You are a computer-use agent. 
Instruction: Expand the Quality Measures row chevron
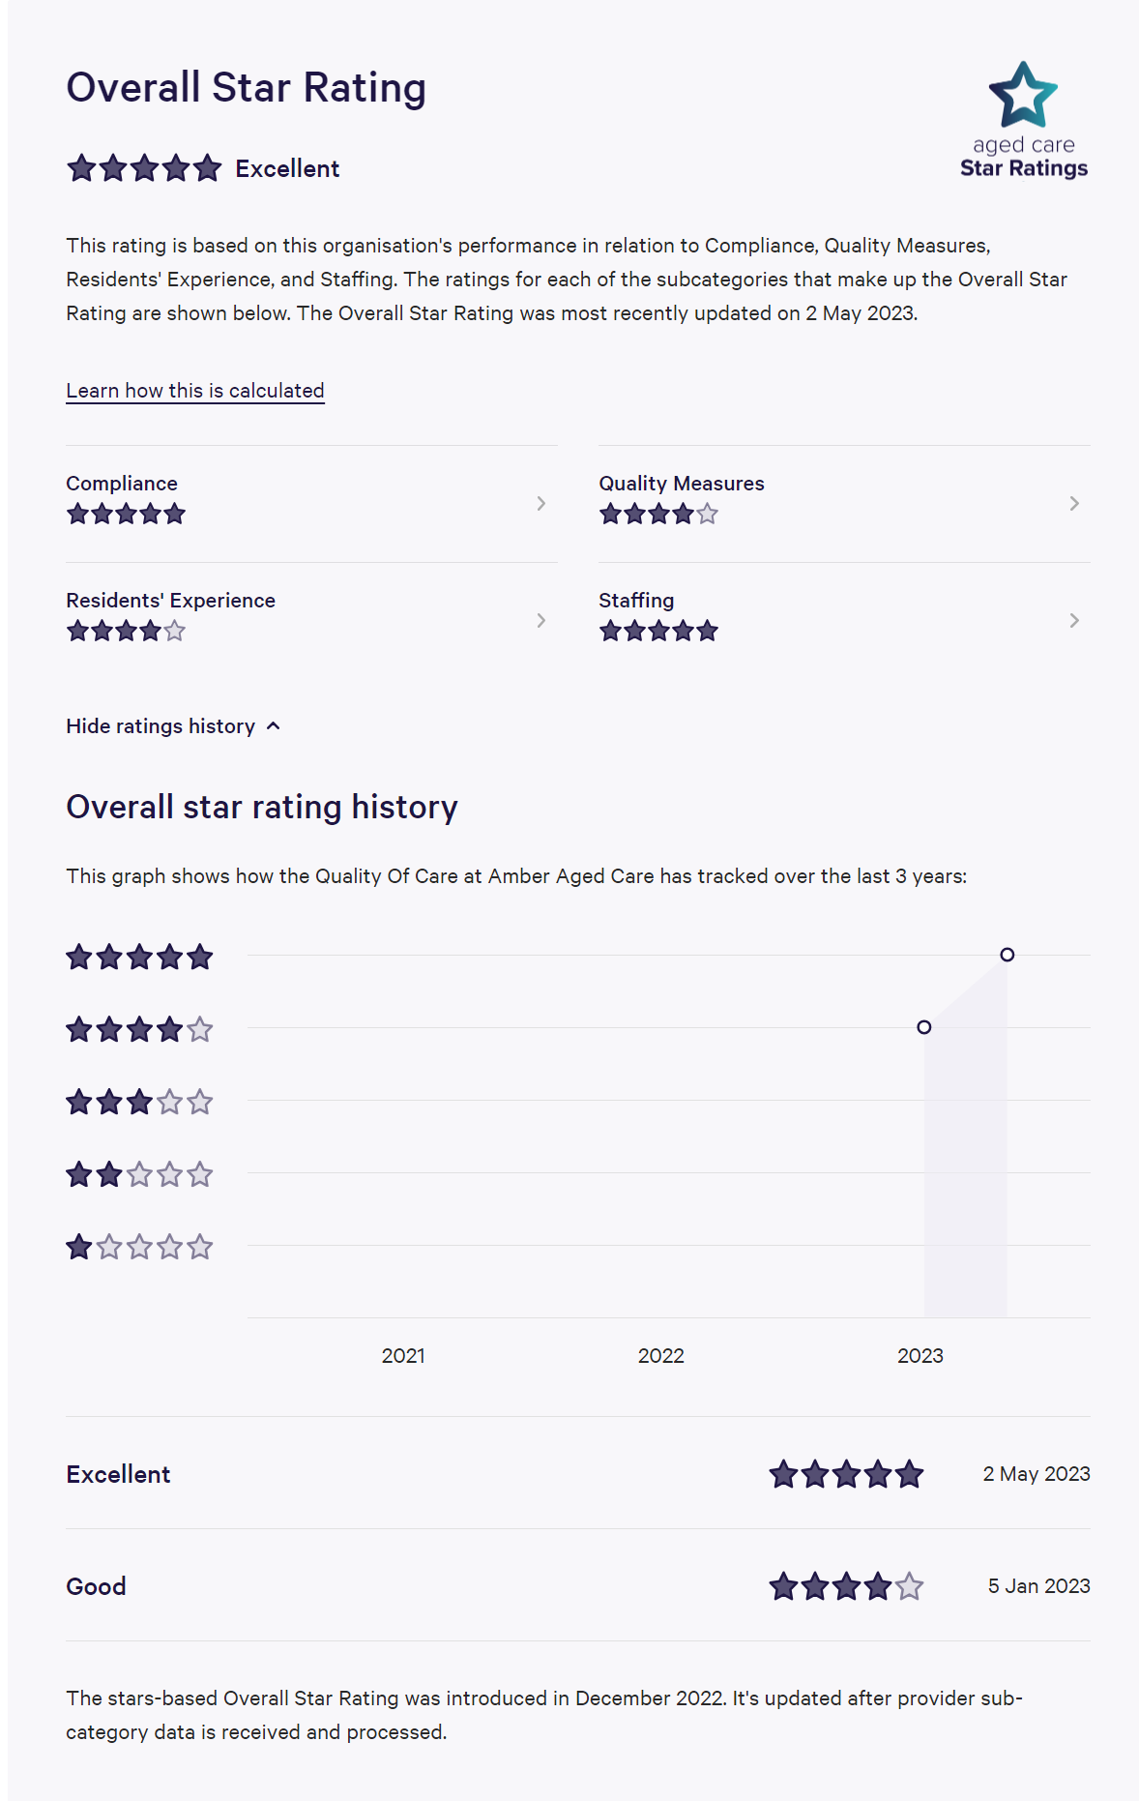pos(1074,503)
